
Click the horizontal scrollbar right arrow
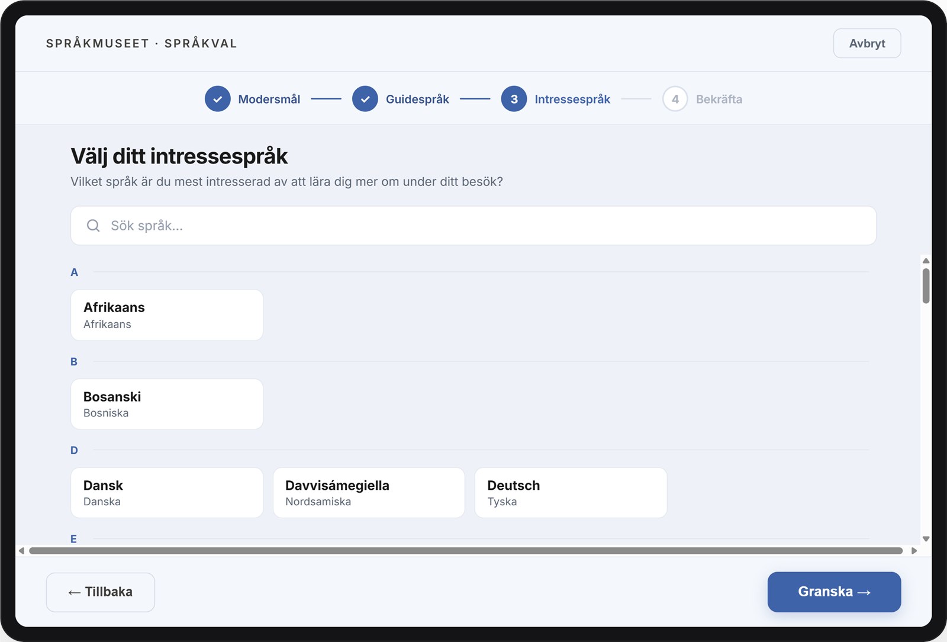pos(914,551)
